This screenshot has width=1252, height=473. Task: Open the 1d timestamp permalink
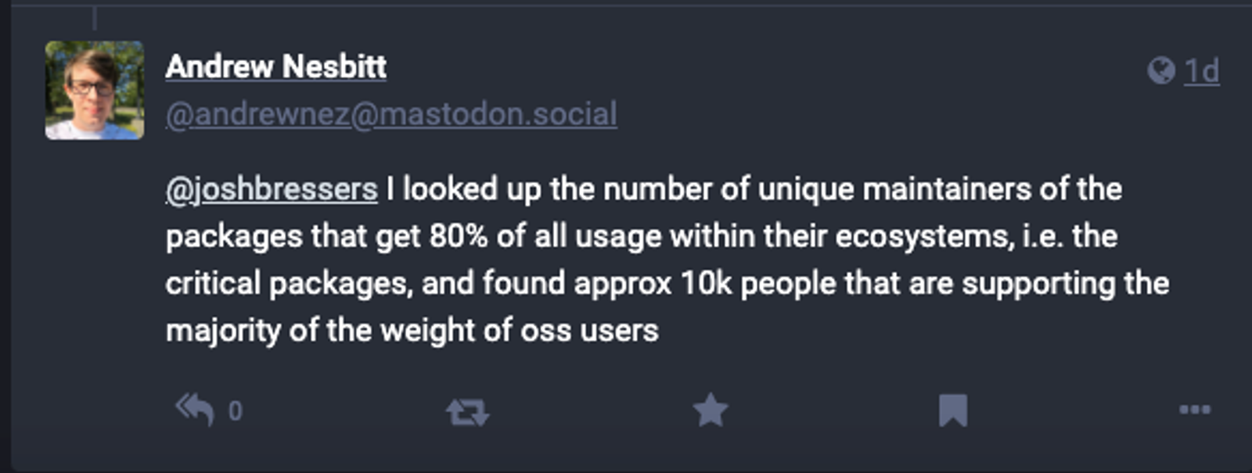(x=1202, y=70)
